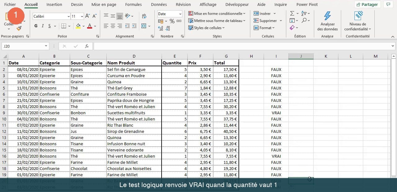This screenshot has height=192, width=397.
Task: Increase decimal places icon
Action: tap(161, 28)
